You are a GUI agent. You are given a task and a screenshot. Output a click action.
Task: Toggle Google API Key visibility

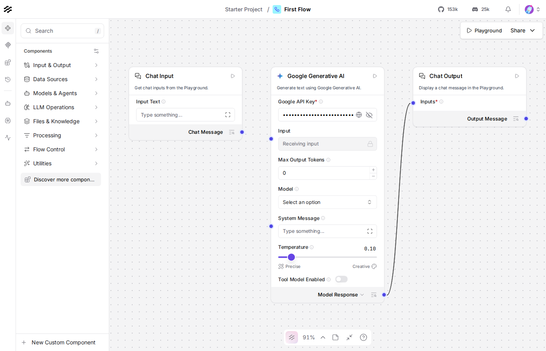click(369, 115)
